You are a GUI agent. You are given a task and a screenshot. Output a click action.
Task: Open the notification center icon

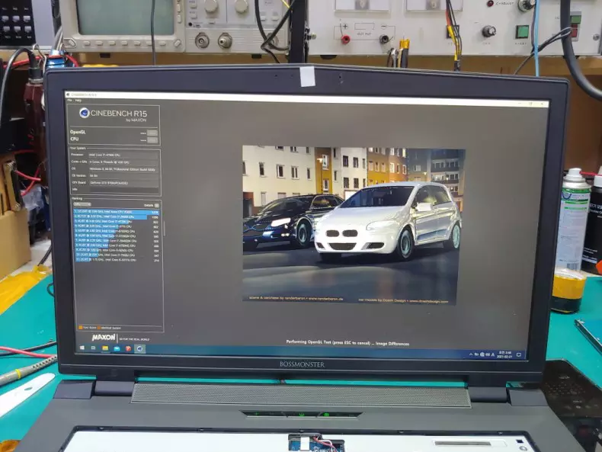tap(519, 355)
